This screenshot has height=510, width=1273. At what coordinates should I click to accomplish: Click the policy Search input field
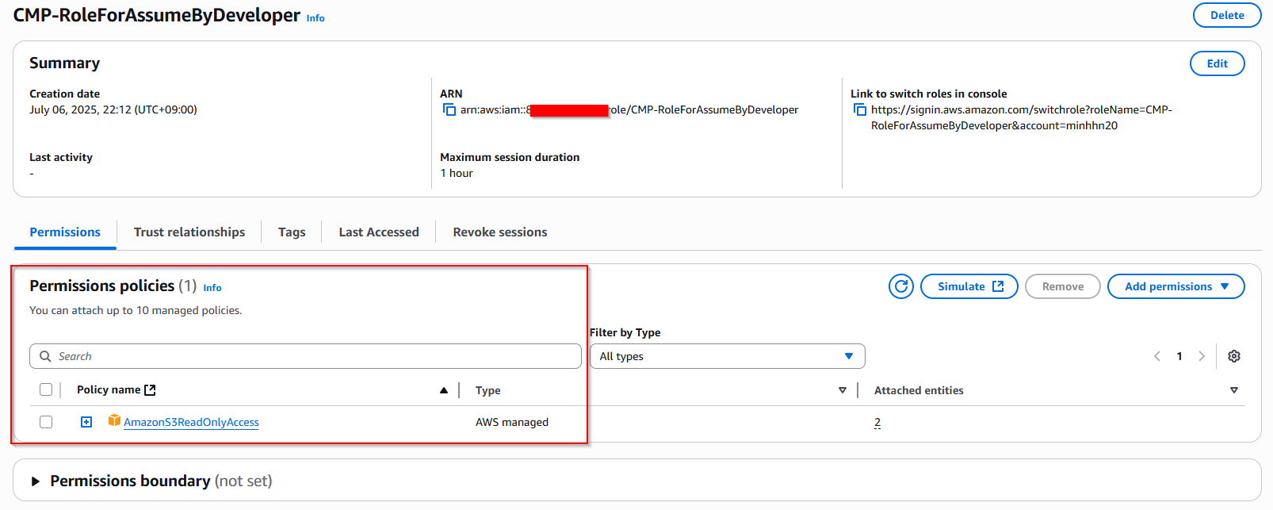pos(305,356)
